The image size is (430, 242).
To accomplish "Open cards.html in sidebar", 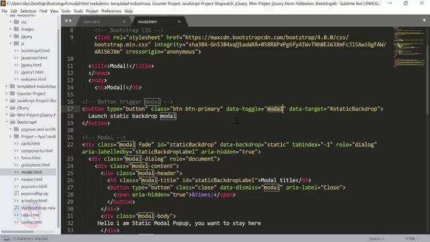I will point(30,143).
